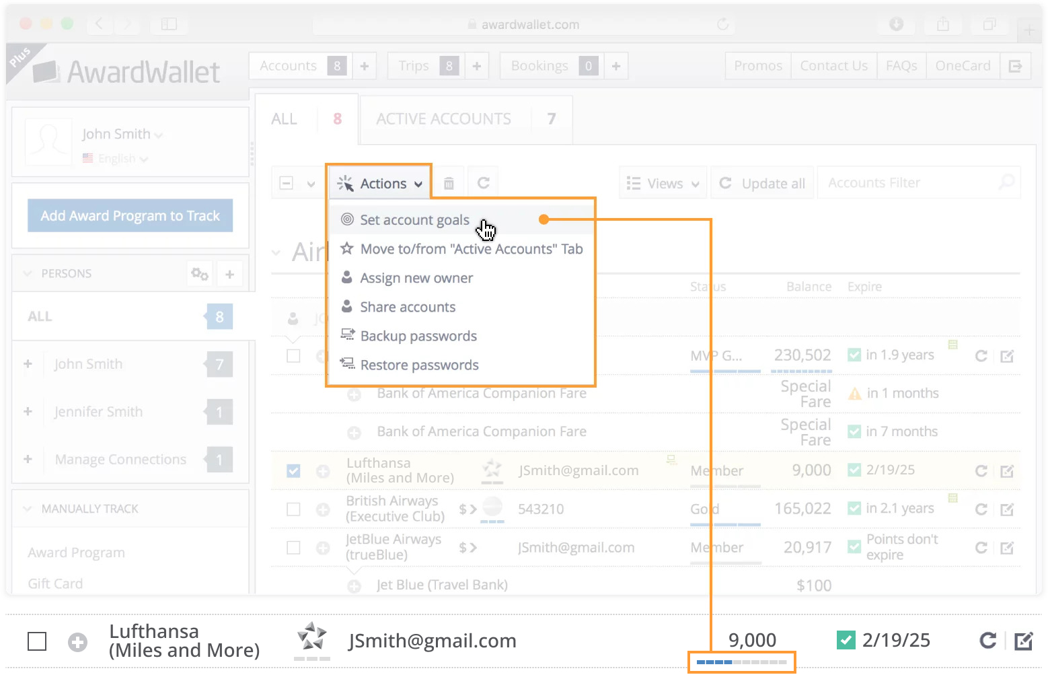Image resolution: width=1048 pixels, height=677 pixels.
Task: Add a new person with the plus icon
Action: point(229,273)
